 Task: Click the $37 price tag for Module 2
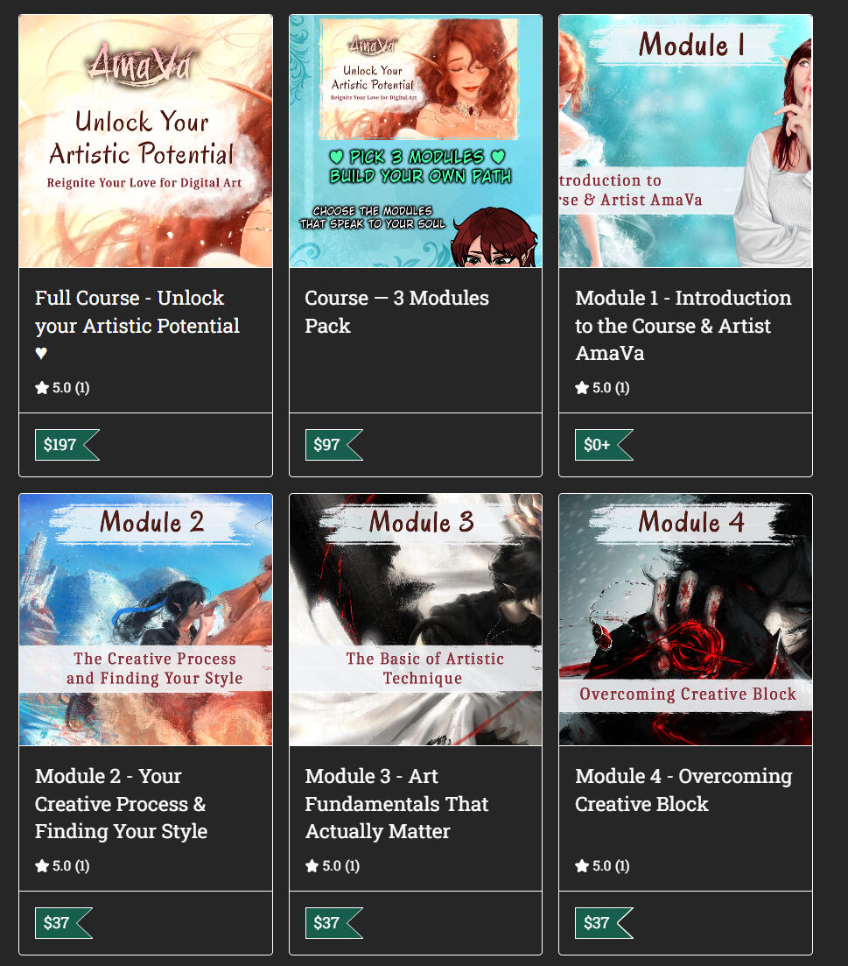click(64, 923)
